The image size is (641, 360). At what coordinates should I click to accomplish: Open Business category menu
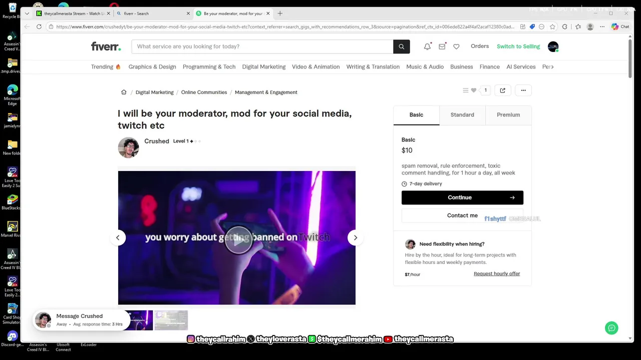click(x=461, y=66)
